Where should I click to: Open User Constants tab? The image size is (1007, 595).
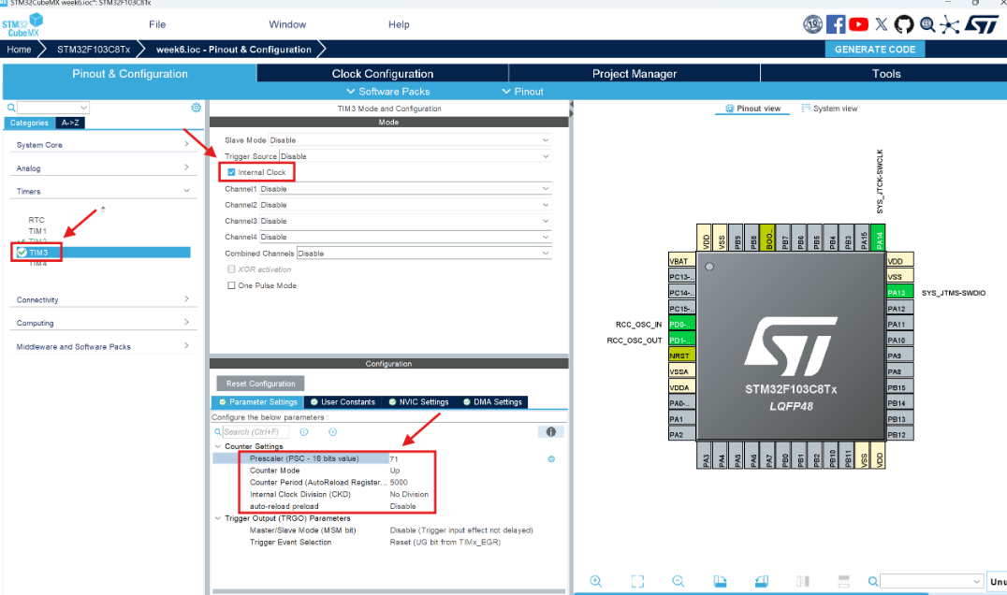click(343, 401)
